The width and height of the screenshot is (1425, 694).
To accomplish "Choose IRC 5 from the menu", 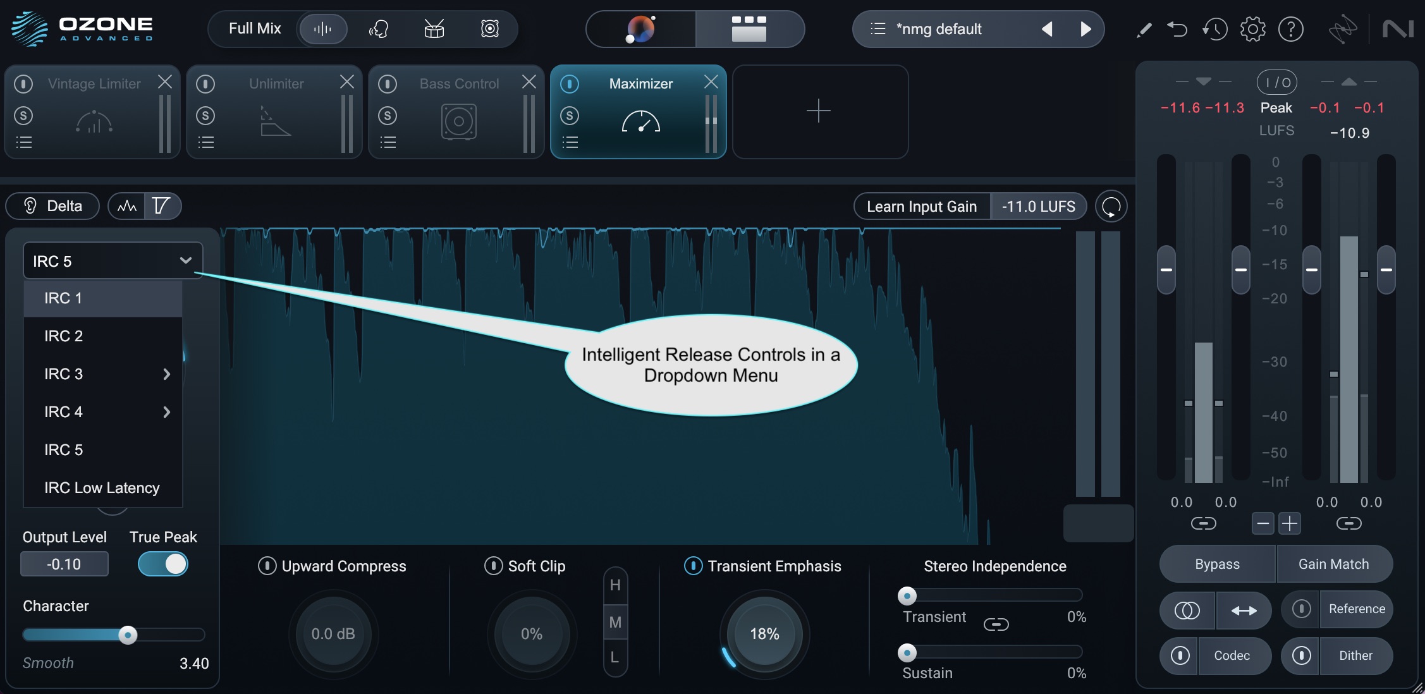I will [x=103, y=450].
